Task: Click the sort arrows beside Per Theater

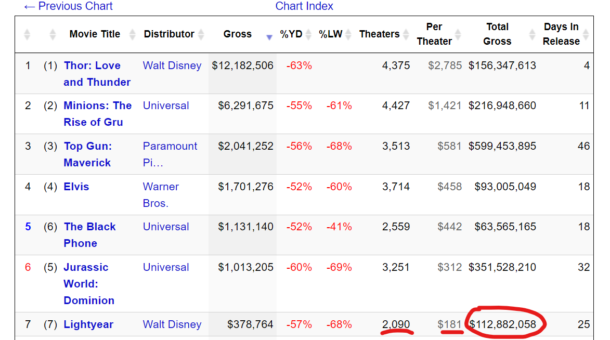Action: 458,34
